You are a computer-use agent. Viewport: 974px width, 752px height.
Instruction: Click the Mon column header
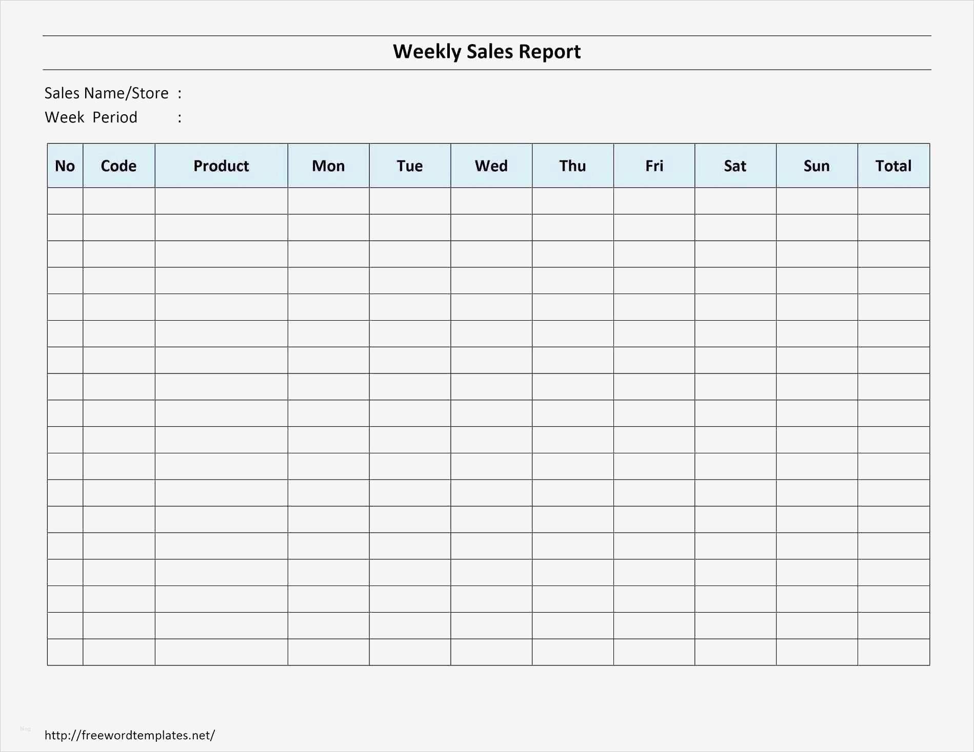(328, 166)
